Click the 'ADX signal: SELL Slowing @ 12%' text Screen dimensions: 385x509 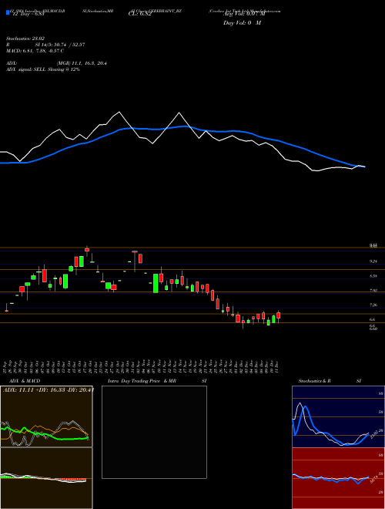coord(43,69)
